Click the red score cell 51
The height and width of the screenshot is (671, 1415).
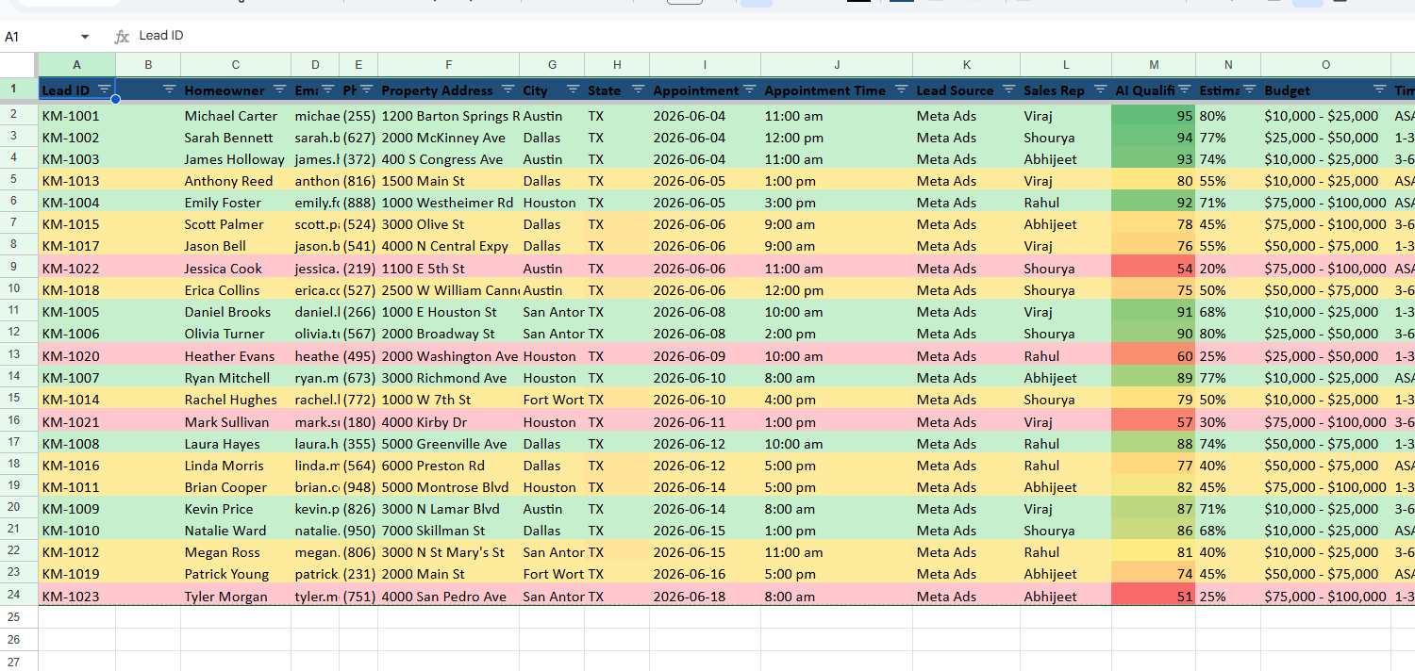pyautogui.click(x=1154, y=596)
